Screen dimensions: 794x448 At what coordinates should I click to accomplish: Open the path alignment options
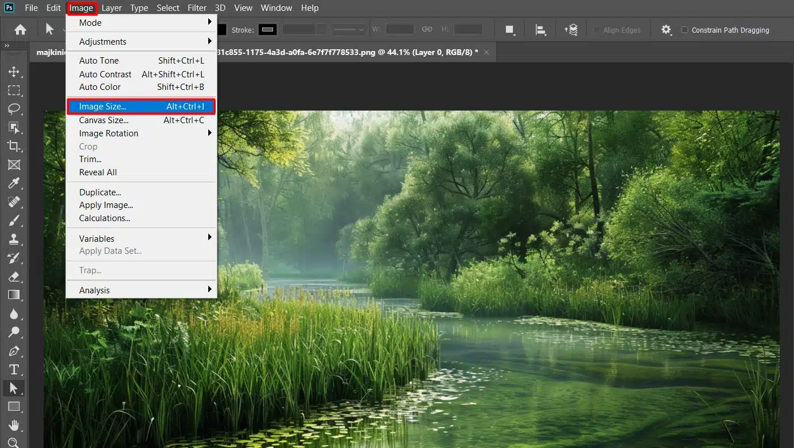pos(540,30)
